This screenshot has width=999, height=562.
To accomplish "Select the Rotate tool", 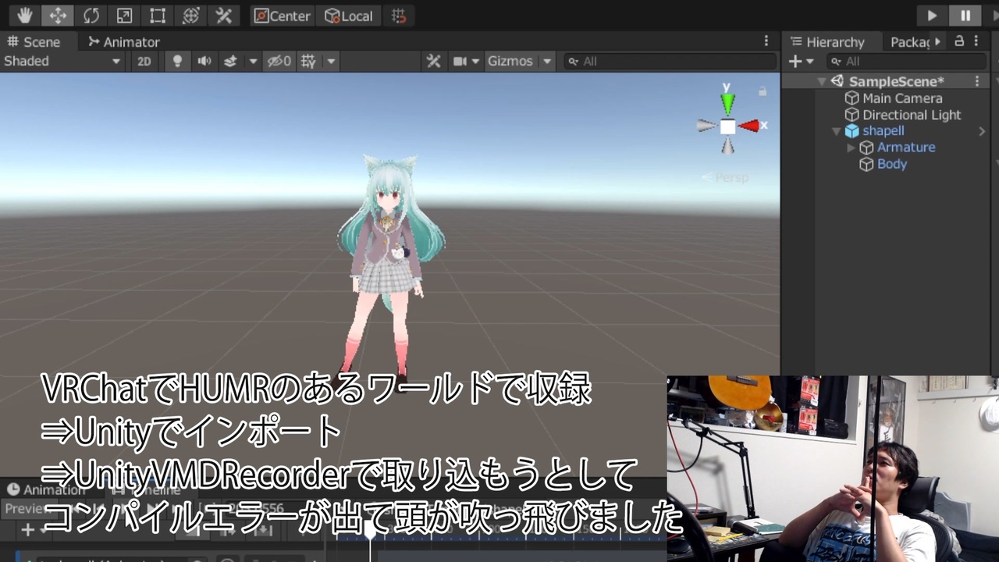I will click(x=91, y=16).
